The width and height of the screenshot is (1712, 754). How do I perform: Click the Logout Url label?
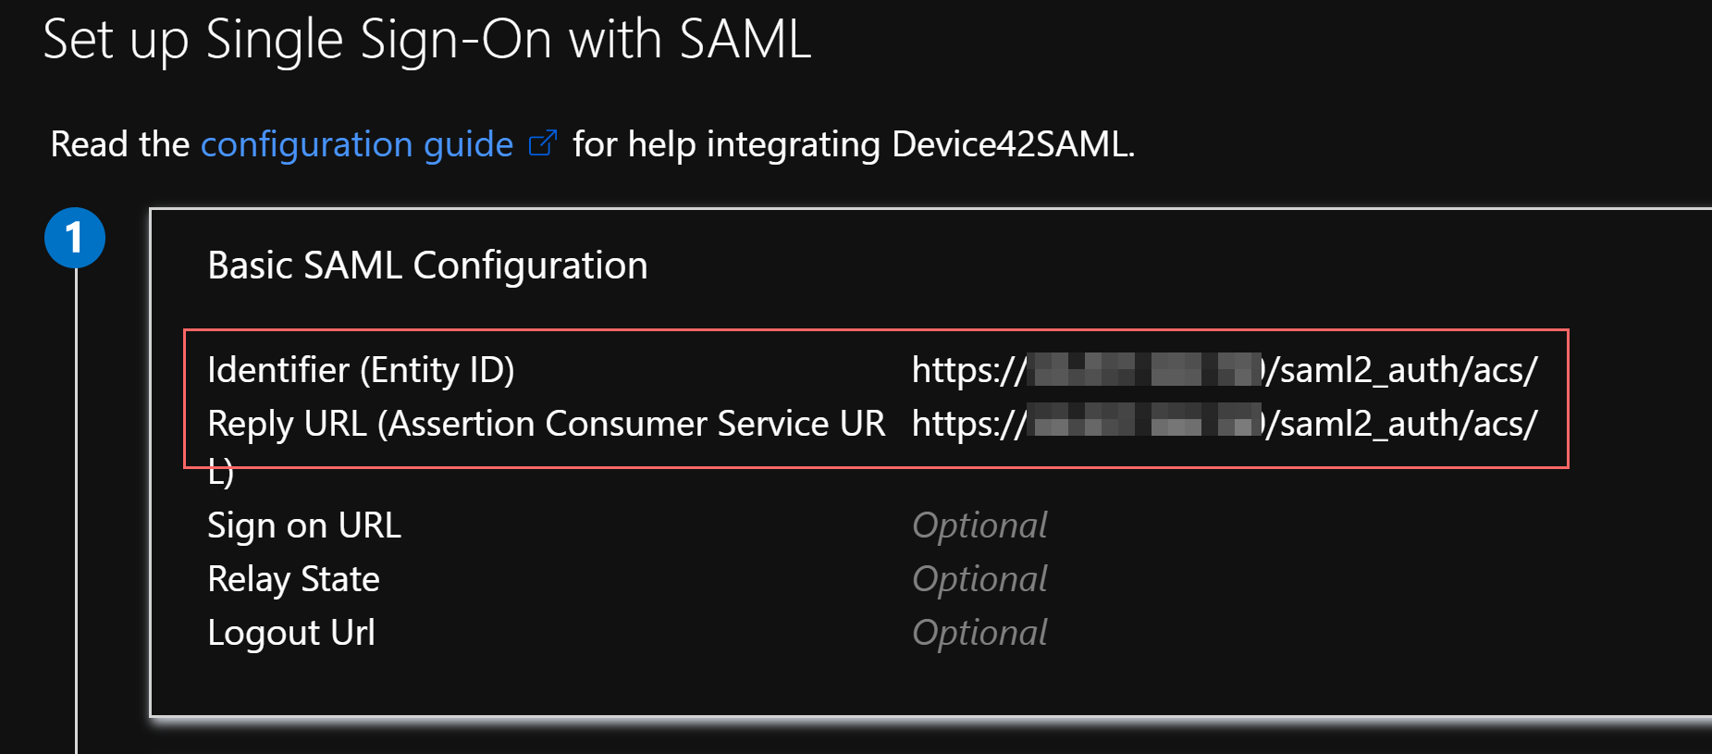[x=291, y=633]
